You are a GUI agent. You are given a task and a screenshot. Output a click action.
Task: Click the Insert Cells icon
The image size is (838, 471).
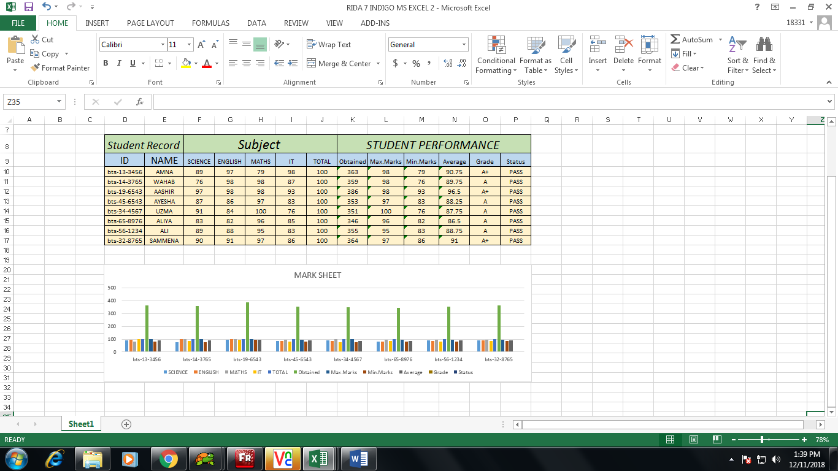pos(597,49)
